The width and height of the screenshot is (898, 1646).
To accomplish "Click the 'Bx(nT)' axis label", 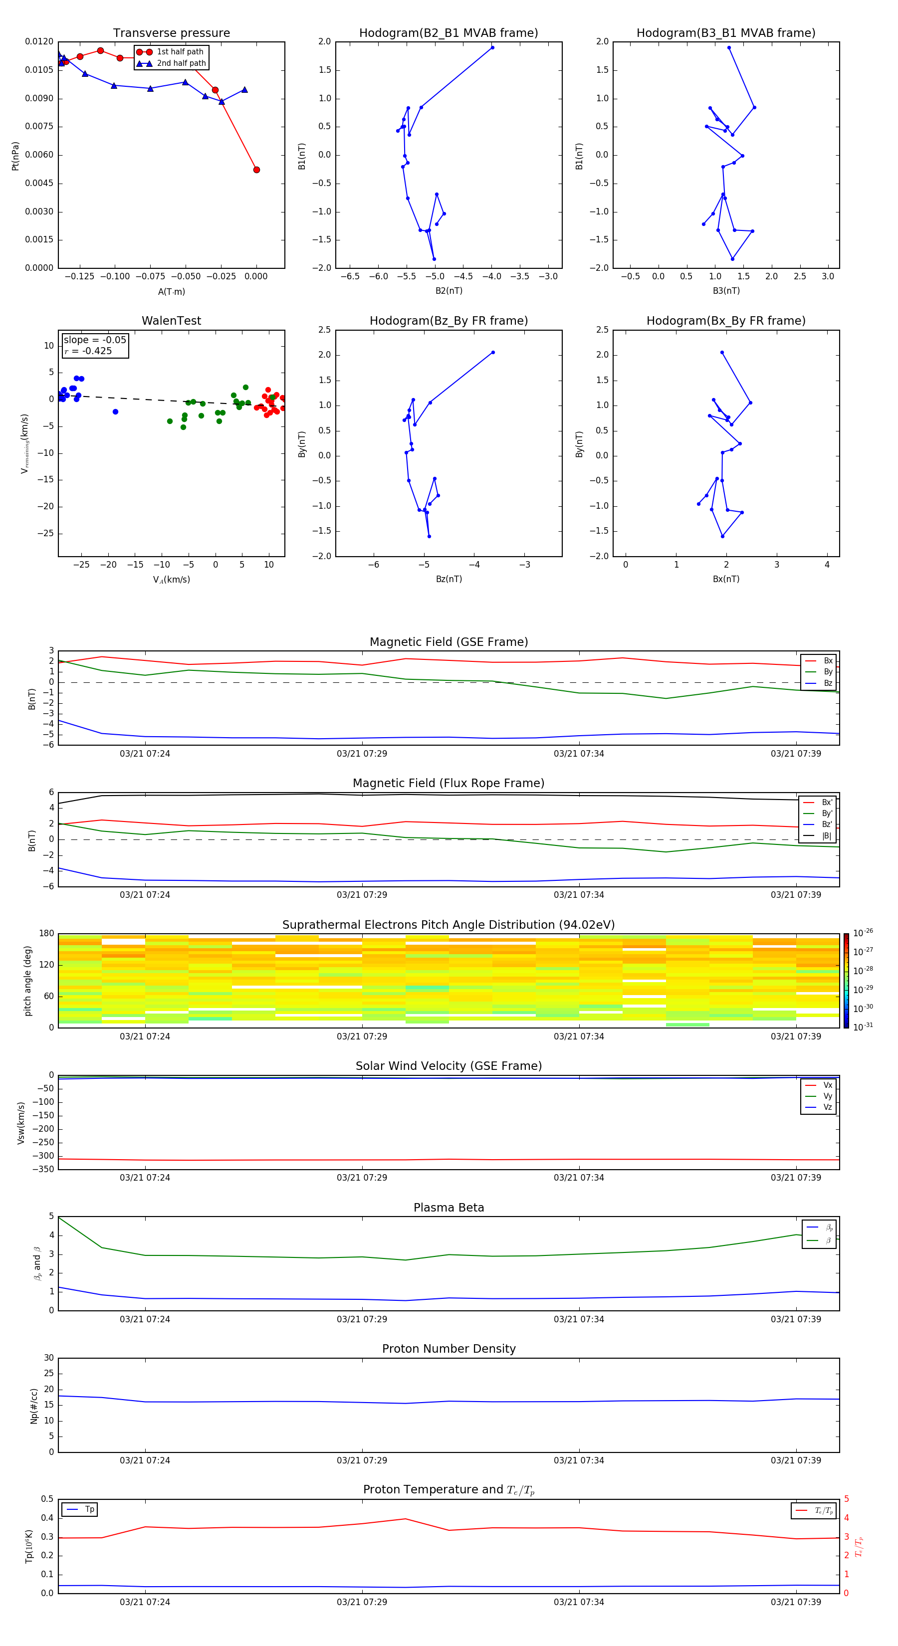I will 726,579.
